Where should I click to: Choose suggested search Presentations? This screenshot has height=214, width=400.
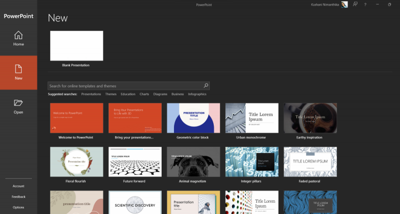point(91,94)
